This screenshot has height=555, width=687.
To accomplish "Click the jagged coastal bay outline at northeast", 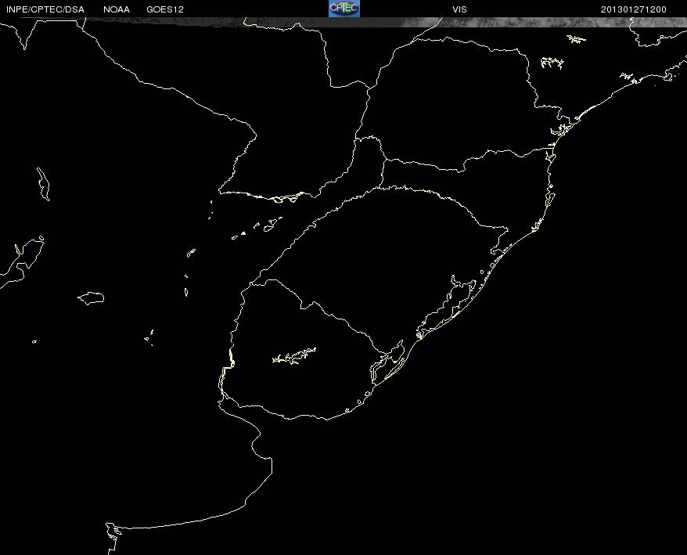I will point(562,129).
